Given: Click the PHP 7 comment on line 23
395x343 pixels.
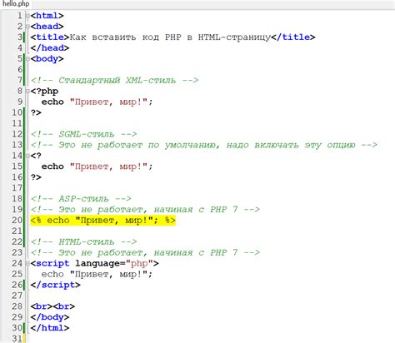Looking at the screenshot, I should pyautogui.click(x=145, y=253).
